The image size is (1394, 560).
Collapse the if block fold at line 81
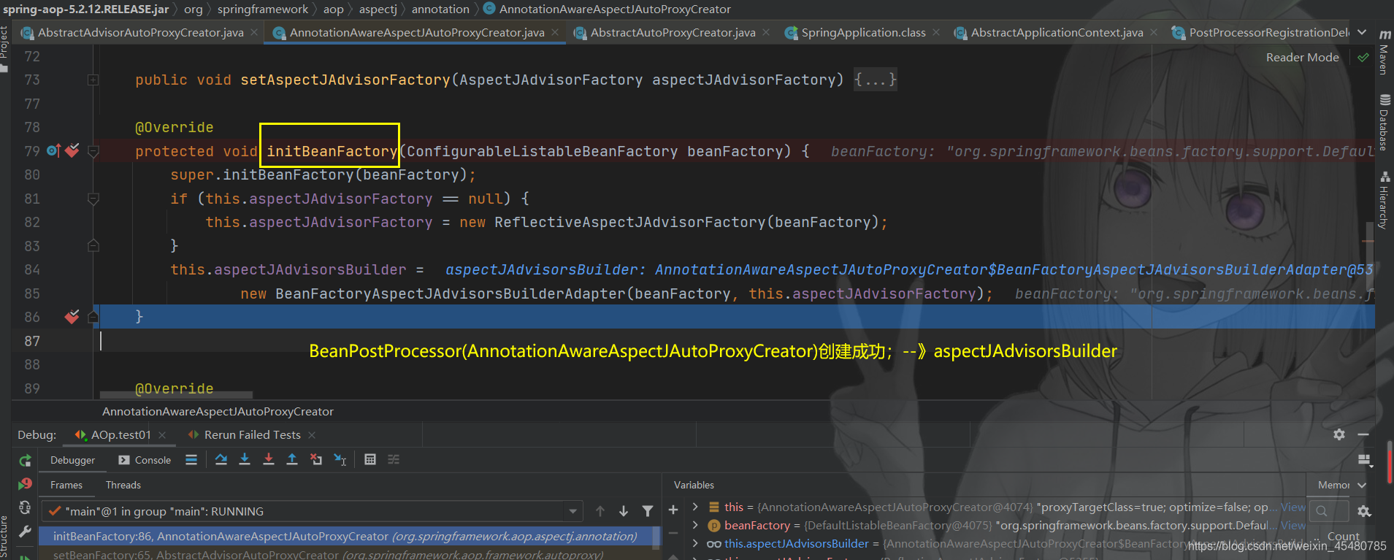point(93,199)
